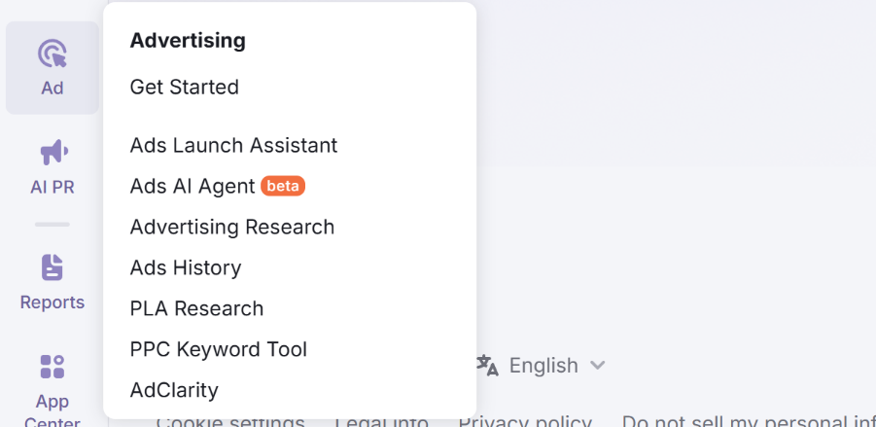
Task: Click the AI PR megaphone icon
Action: [53, 153]
